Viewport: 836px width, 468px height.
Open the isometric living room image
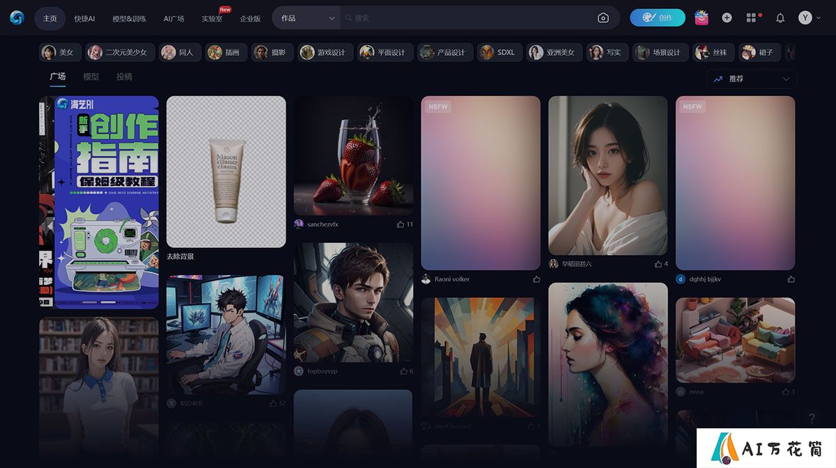tap(735, 341)
